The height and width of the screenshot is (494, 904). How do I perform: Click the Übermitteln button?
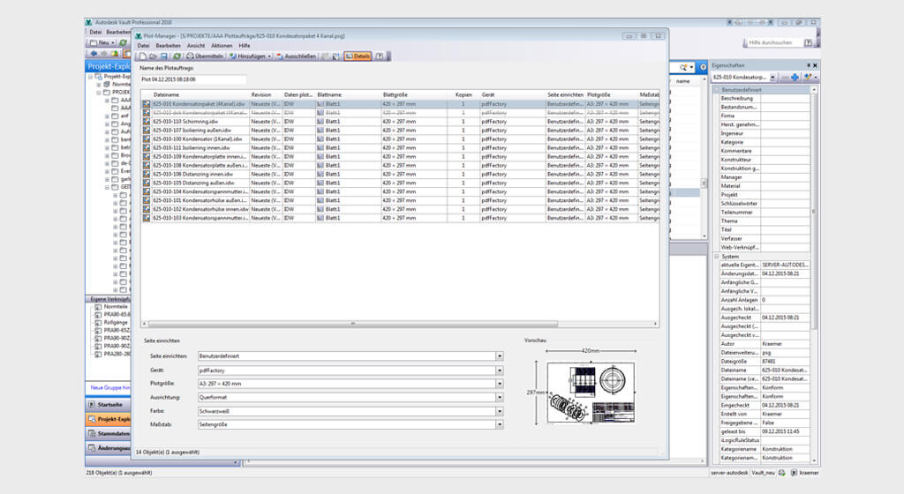pos(205,56)
